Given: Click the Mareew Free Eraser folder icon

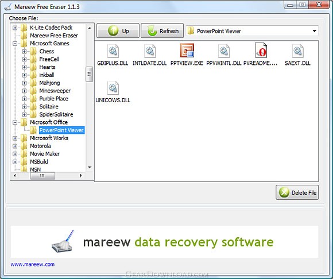Looking at the screenshot, I should (24, 36).
